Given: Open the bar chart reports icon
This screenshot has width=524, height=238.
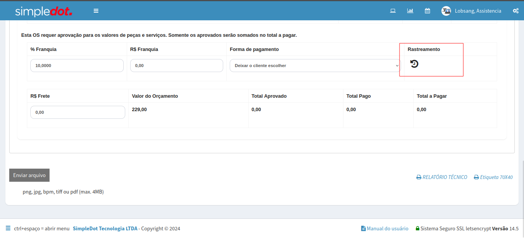Looking at the screenshot, I should [410, 11].
